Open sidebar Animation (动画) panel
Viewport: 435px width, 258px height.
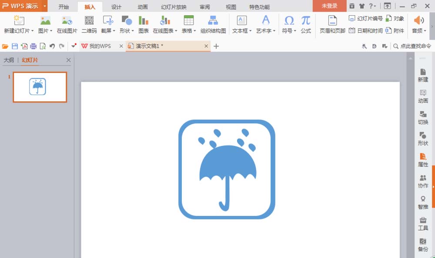pos(423,96)
